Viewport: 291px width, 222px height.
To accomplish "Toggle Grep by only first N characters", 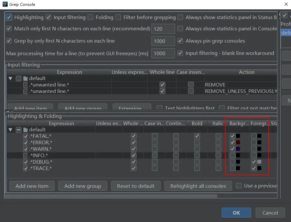I will coord(9,41).
